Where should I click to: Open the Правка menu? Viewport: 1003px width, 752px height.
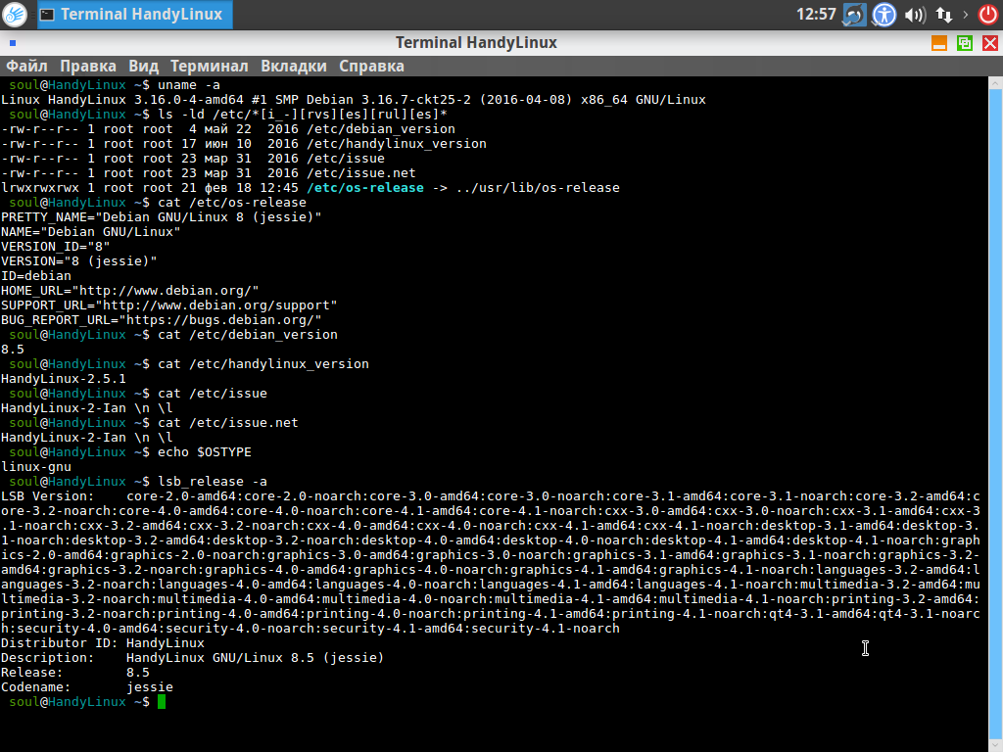[88, 66]
